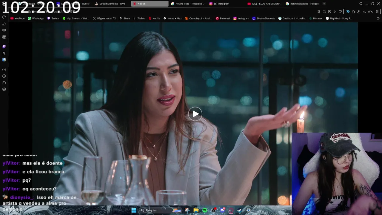Switch to hanni newjeans search tab

point(302,4)
